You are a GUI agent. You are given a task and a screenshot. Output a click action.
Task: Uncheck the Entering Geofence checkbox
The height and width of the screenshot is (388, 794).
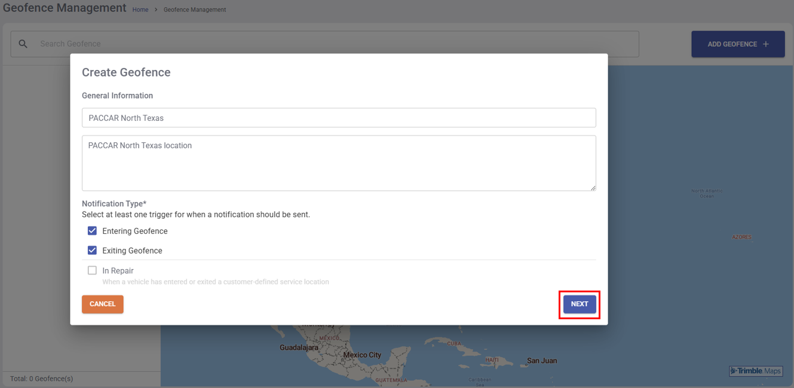tap(92, 231)
